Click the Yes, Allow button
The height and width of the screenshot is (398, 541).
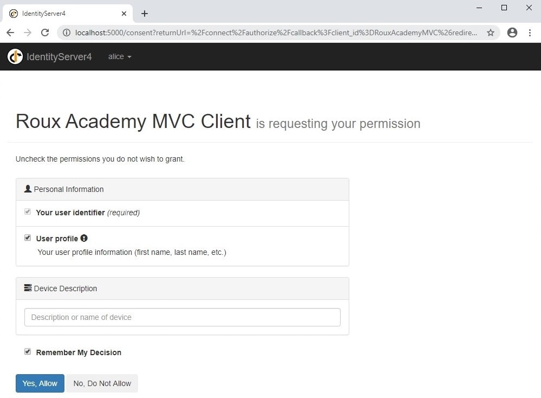tap(40, 383)
